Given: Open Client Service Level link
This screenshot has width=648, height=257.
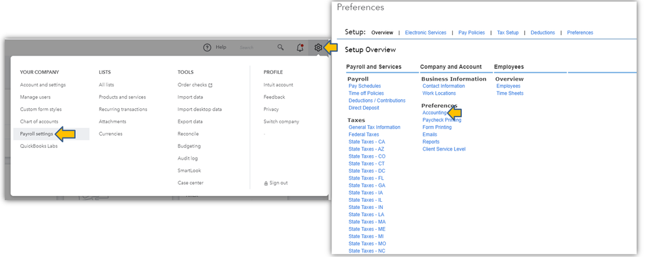Looking at the screenshot, I should click(x=444, y=149).
